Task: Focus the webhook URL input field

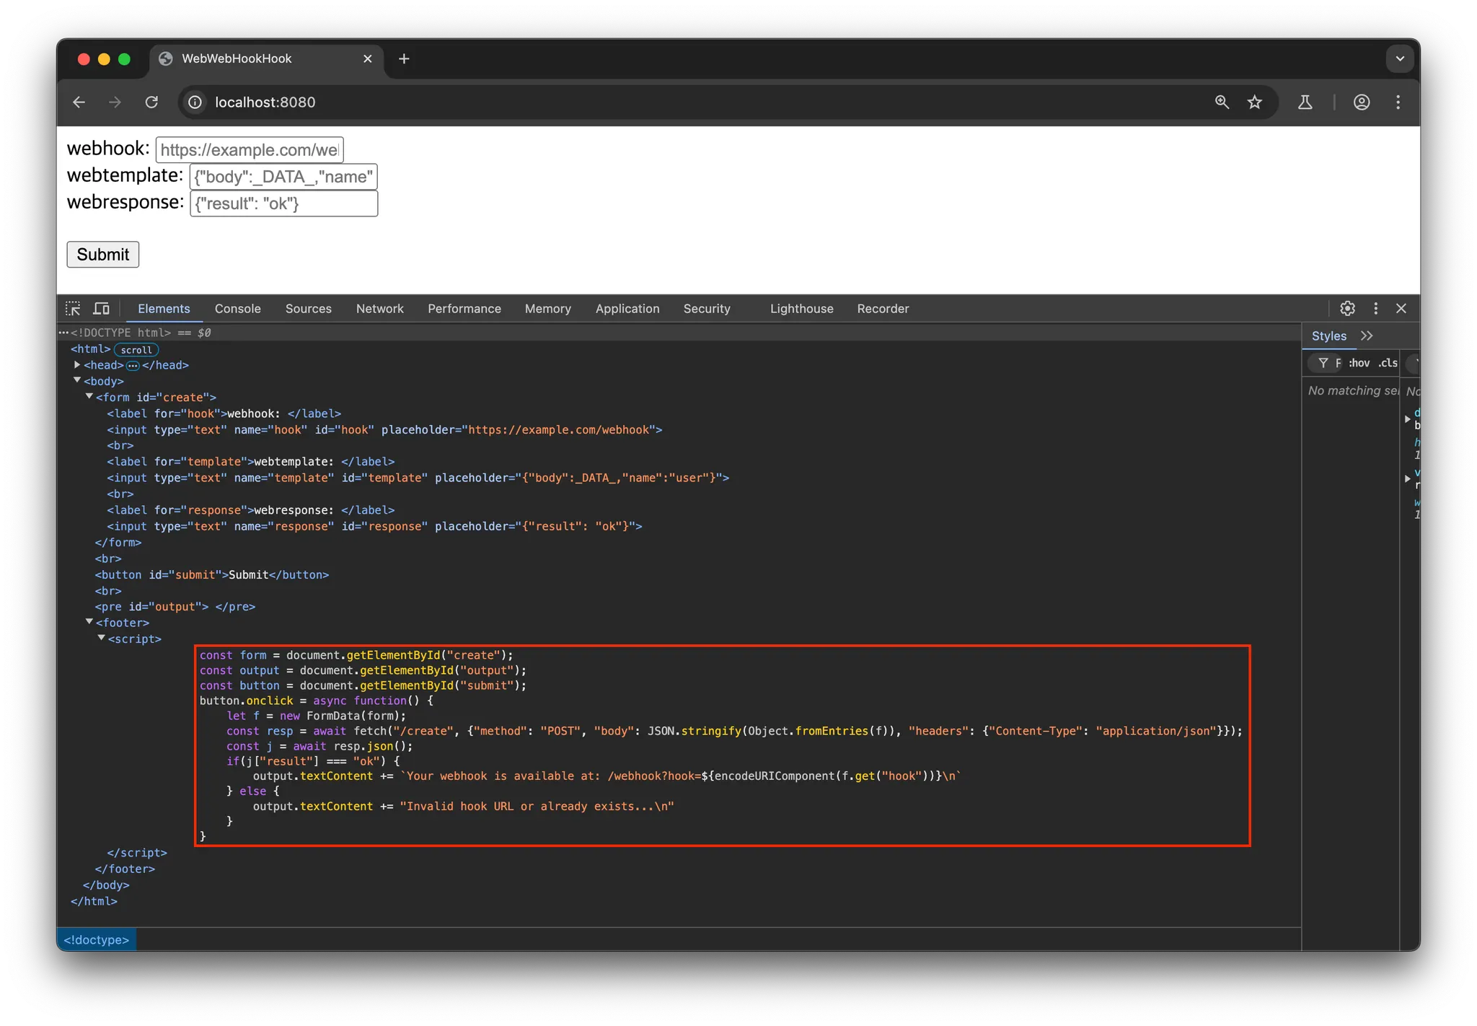Action: [x=250, y=150]
